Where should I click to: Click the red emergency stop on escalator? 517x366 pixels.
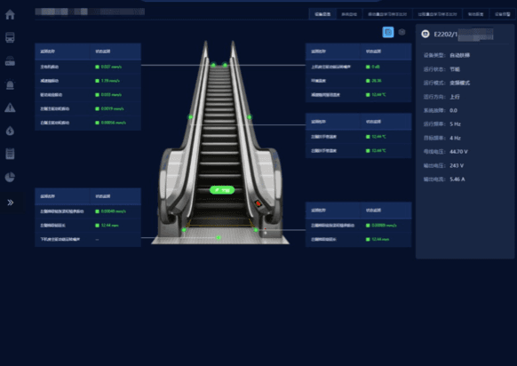258,204
